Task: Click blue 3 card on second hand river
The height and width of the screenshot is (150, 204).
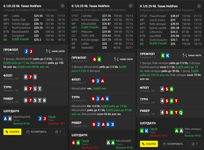Action: pyautogui.click(x=112, y=124)
